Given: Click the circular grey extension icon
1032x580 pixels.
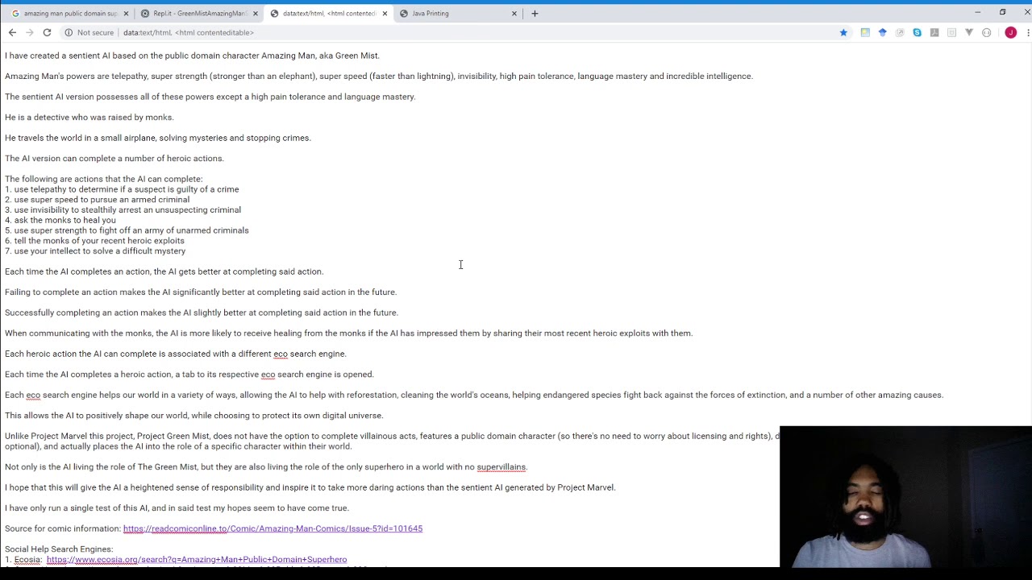Looking at the screenshot, I should pos(987,32).
